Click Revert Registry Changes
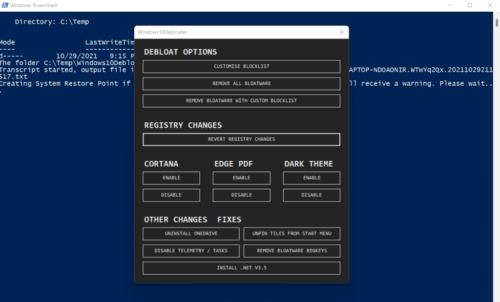Viewport: 500px width, 302px height. tap(241, 139)
